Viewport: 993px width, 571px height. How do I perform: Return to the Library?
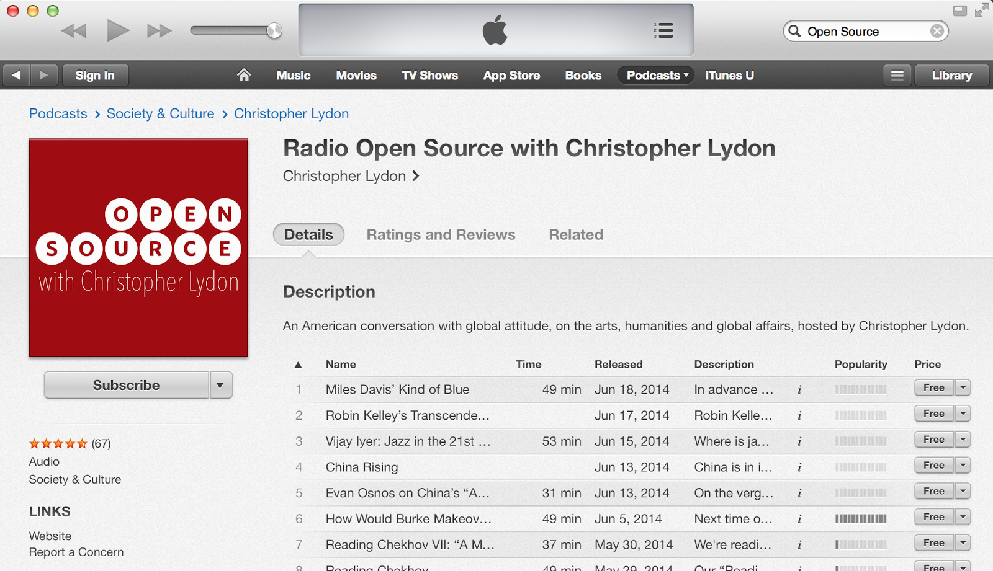coord(952,75)
